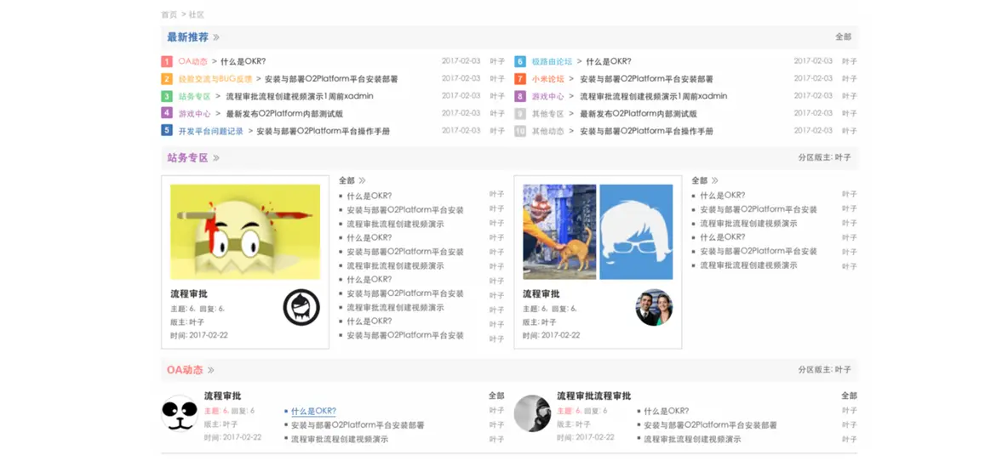Viewport: 1008px width, 461px height.
Task: Click 分区版主: 叶子 in 站务专区 header
Action: (825, 157)
